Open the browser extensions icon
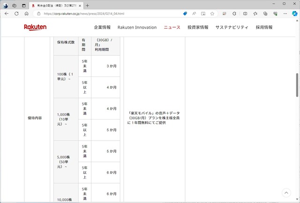 234,14
